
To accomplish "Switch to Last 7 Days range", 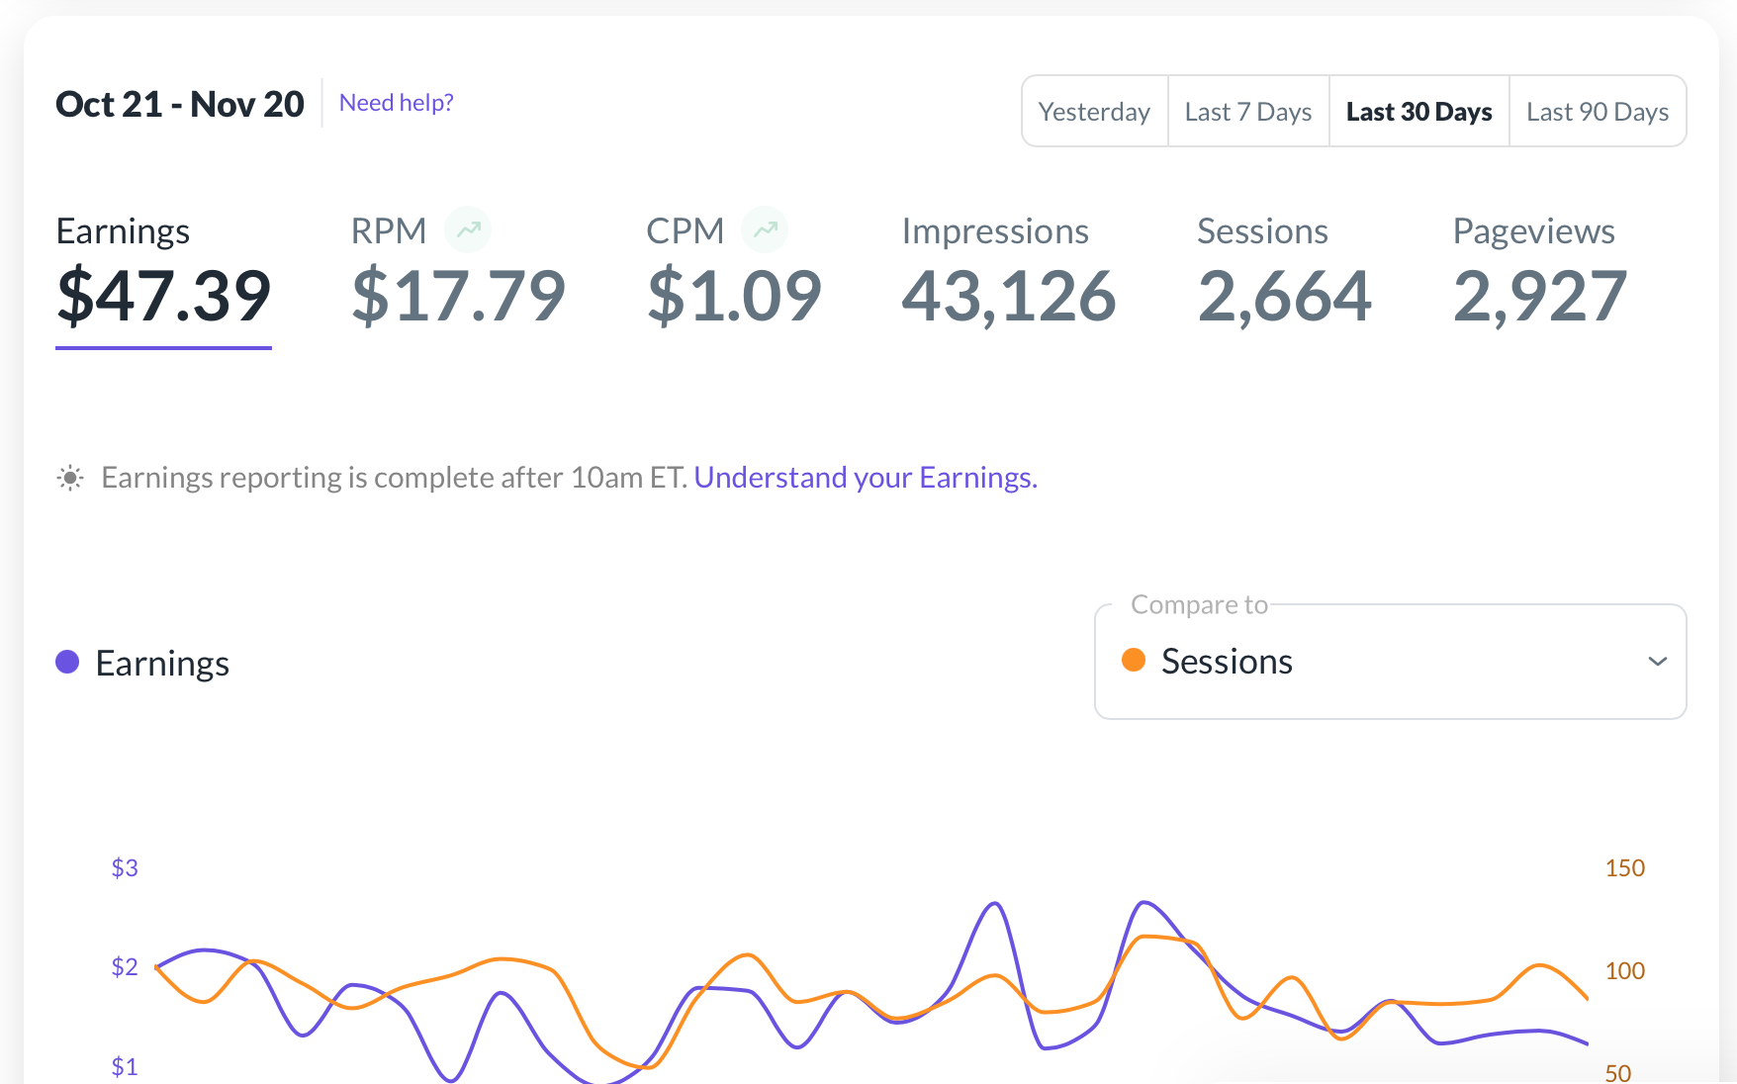I will (1248, 112).
